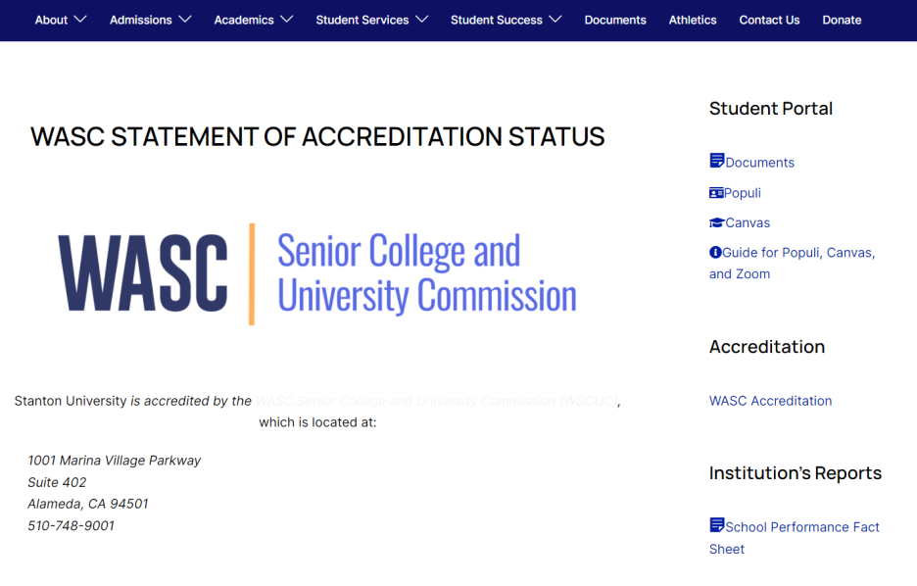Expand the Student Services dropdown chevron

click(x=421, y=20)
